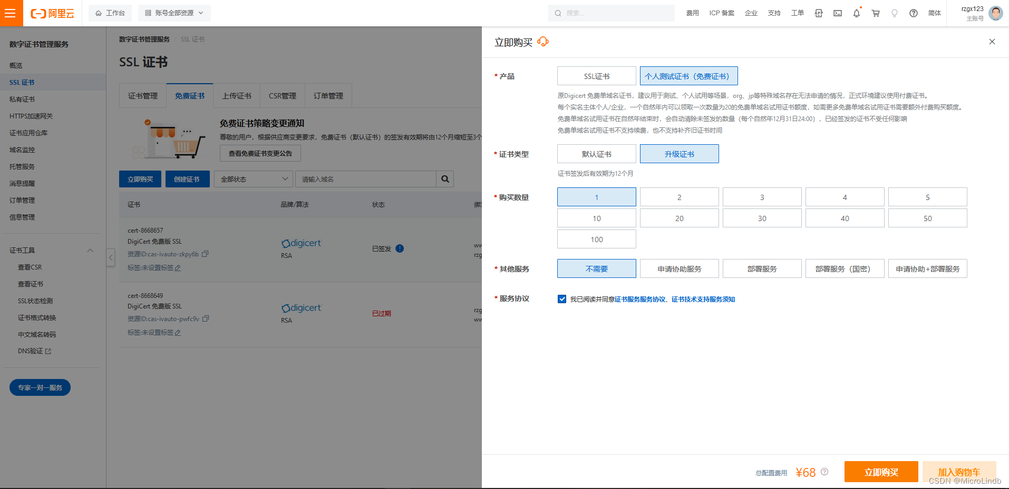Open 证书技术支持服务须知 link
The width and height of the screenshot is (1009, 489).
pos(703,299)
